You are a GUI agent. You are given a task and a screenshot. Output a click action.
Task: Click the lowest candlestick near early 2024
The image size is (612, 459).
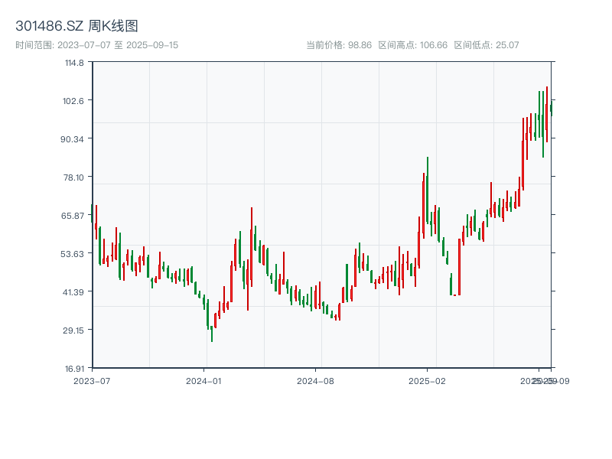(x=212, y=334)
